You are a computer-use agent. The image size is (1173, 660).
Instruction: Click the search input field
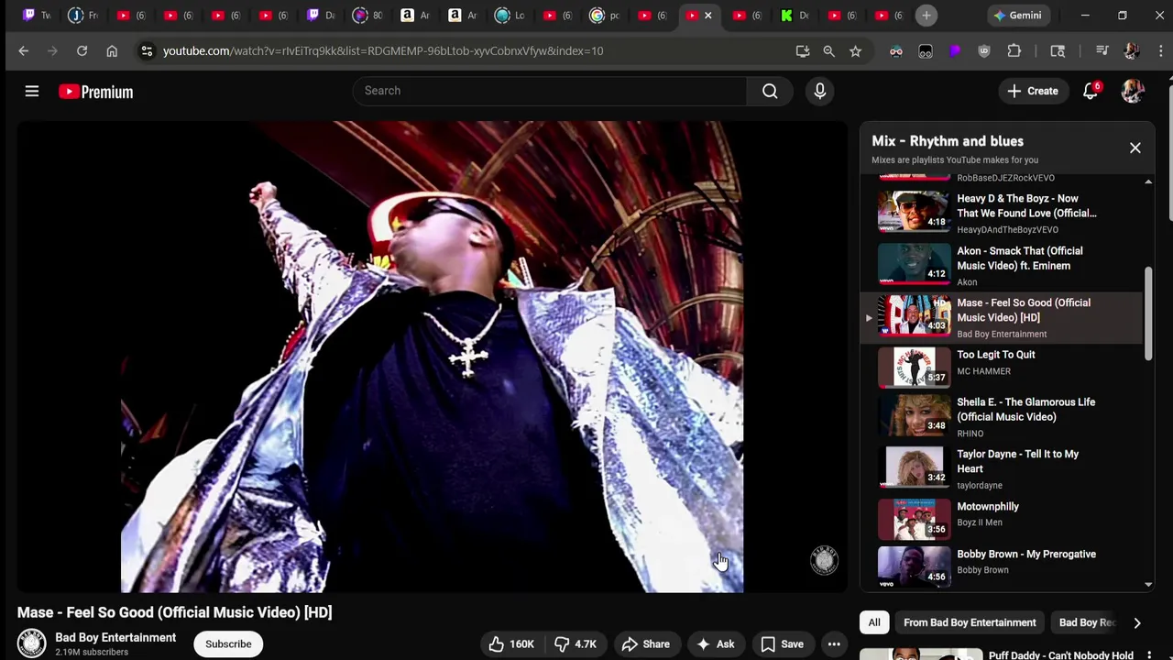[550, 91]
